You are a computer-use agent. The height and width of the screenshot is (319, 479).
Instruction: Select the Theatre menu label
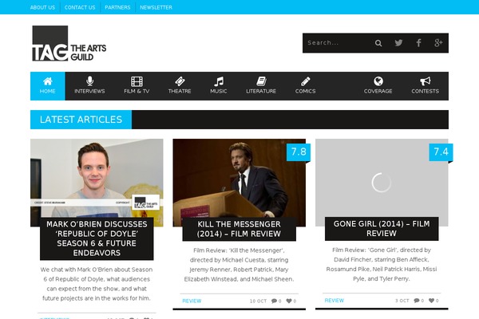[180, 91]
